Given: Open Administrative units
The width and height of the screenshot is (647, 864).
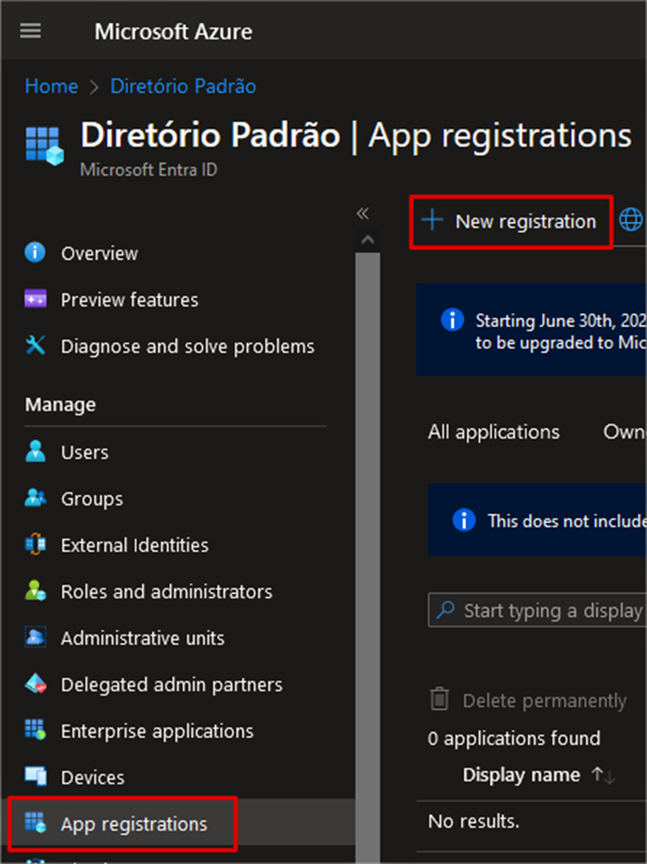Looking at the screenshot, I should click(143, 637).
